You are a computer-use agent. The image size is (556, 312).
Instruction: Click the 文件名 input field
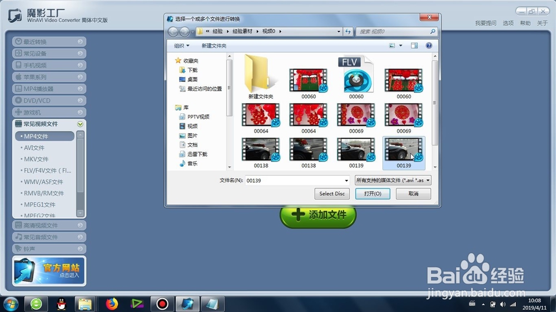pos(297,180)
